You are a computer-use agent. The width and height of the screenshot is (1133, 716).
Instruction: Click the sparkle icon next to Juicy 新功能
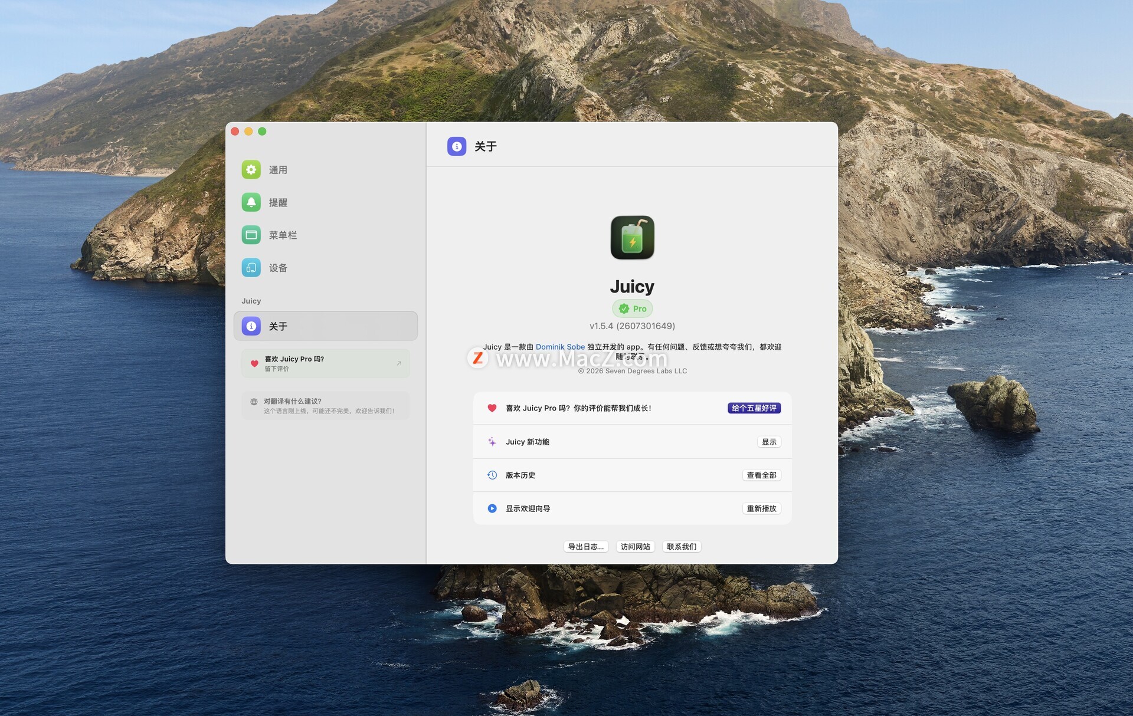click(x=492, y=442)
